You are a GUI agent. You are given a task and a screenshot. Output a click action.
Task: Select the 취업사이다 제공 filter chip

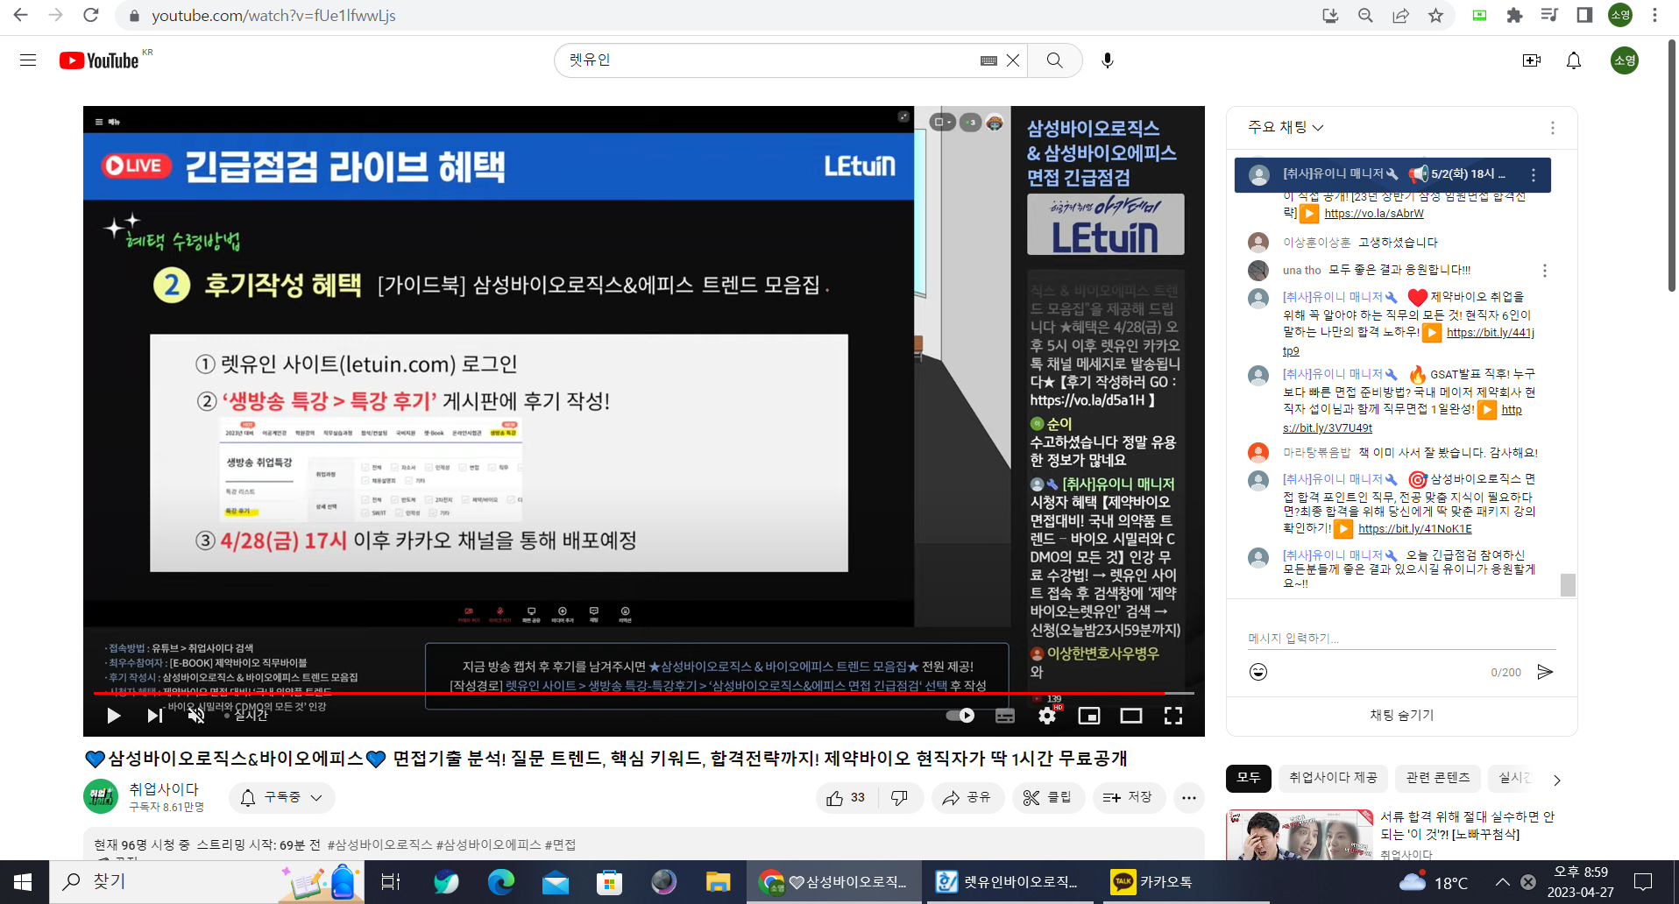pyautogui.click(x=1333, y=778)
